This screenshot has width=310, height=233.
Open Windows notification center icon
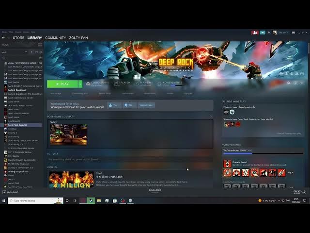(x=305, y=200)
